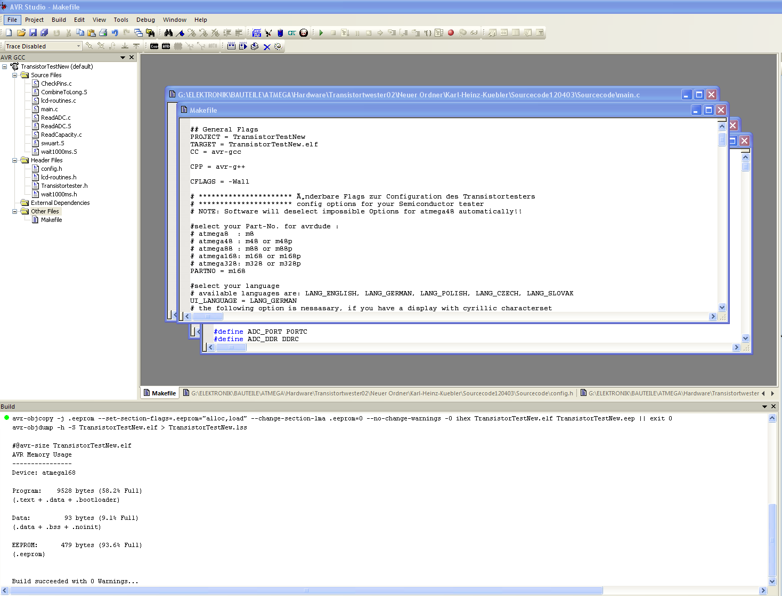Collapse the Header Files folder
Viewport: 782px width, 596px height.
[x=15, y=160]
